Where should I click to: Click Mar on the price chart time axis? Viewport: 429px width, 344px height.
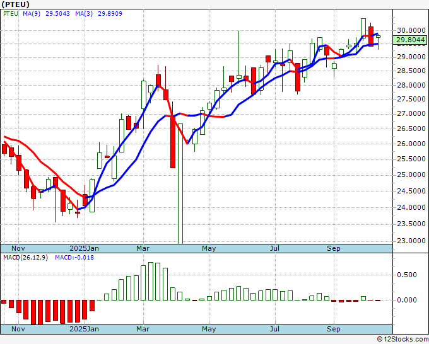coord(143,248)
